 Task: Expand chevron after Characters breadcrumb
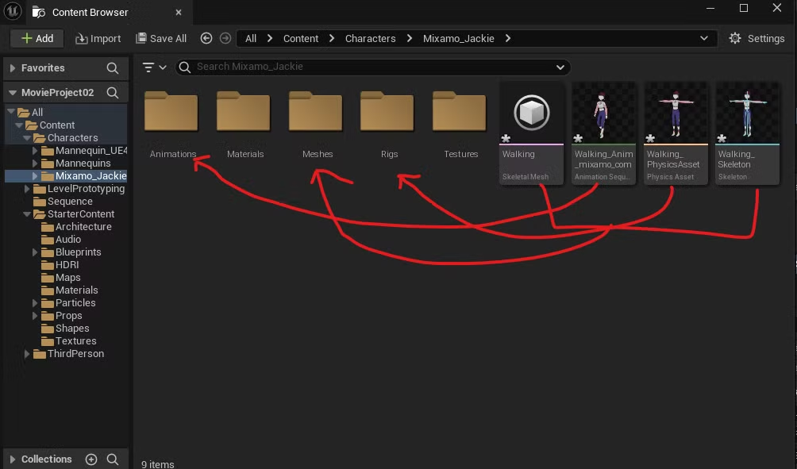(x=409, y=38)
